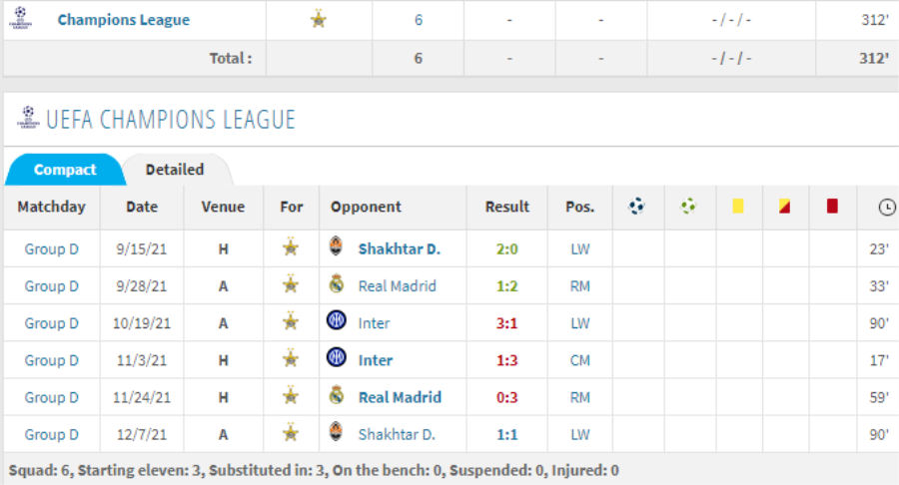Click the Real Madrid crest on 9/28/21 row
This screenshot has width=899, height=485.
[337, 285]
